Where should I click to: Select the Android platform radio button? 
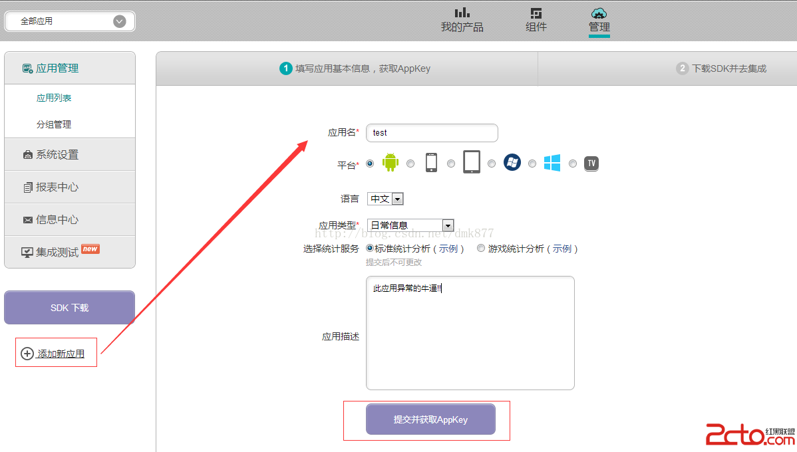click(x=370, y=164)
